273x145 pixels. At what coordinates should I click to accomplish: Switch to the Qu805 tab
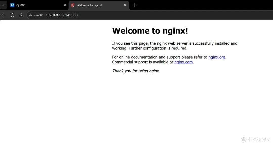[x=38, y=5]
